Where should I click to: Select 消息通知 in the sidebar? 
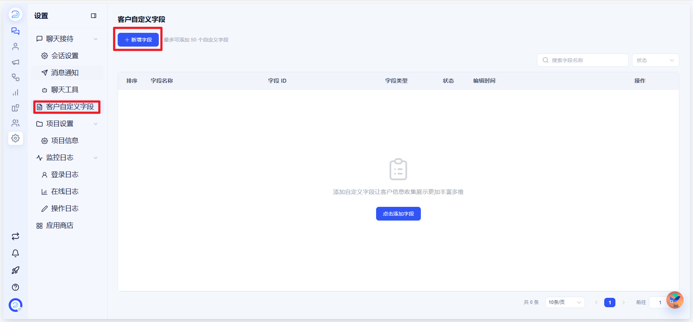tap(67, 73)
